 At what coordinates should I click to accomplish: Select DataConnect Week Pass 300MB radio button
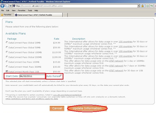tap(7, 66)
